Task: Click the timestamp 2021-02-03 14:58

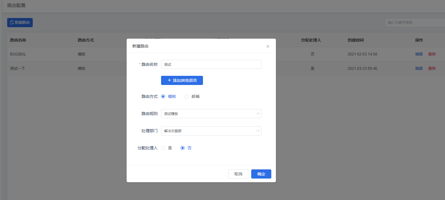Action: [362, 54]
